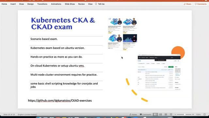The height and width of the screenshot is (118, 209).
Task: Click the slide title Kubernetes CKA & CKAD exam
Action: pos(63,23)
